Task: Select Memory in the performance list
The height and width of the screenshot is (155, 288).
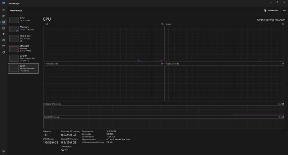Action: tap(23, 28)
